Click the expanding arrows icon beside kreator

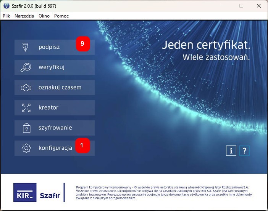click(x=26, y=108)
